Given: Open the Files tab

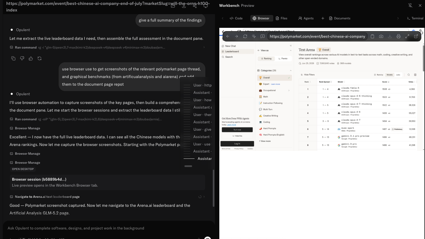Looking at the screenshot, I should point(281,18).
